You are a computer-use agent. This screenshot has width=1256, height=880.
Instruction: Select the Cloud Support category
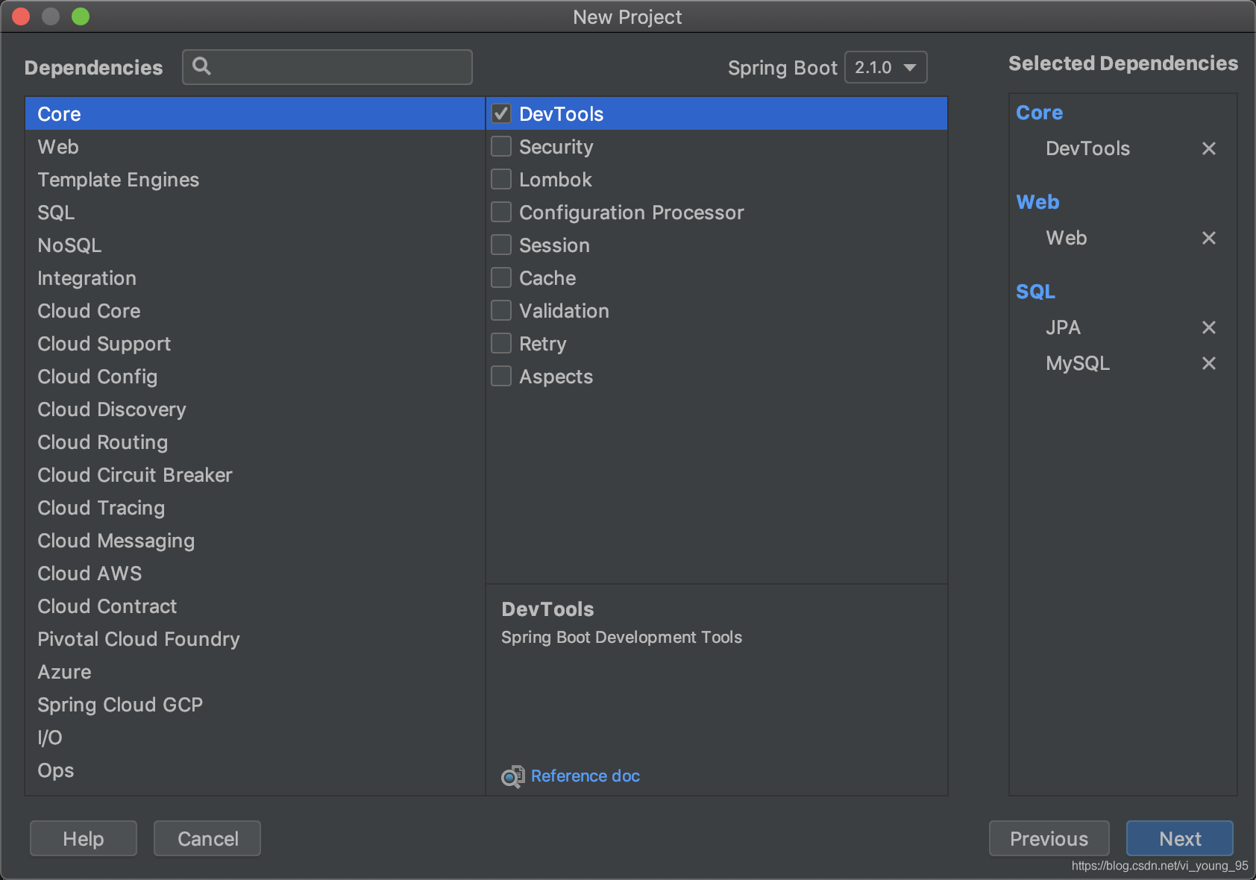(x=255, y=344)
